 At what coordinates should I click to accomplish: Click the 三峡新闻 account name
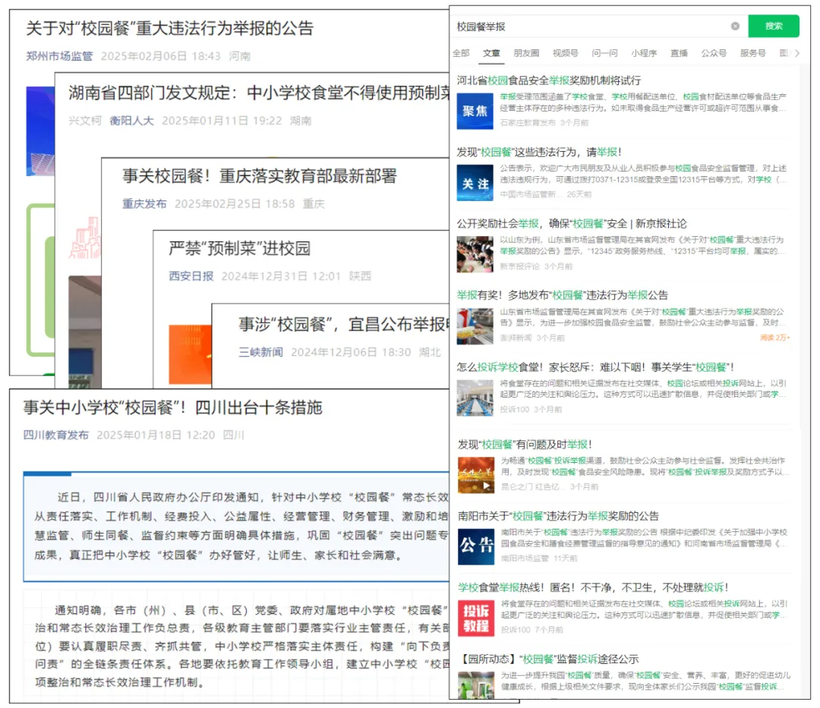[260, 352]
